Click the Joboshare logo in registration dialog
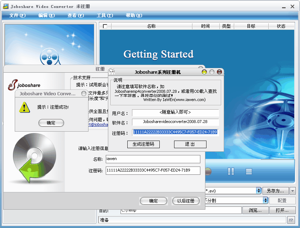 [x=24, y=85]
